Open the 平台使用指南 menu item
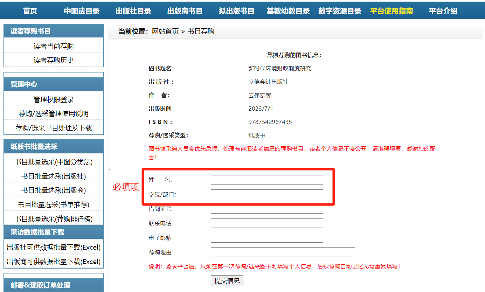 tap(391, 11)
